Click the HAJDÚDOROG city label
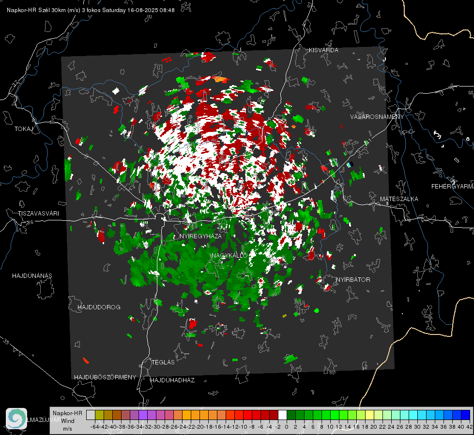Screen dimensions: 474x435 pyautogui.click(x=99, y=307)
